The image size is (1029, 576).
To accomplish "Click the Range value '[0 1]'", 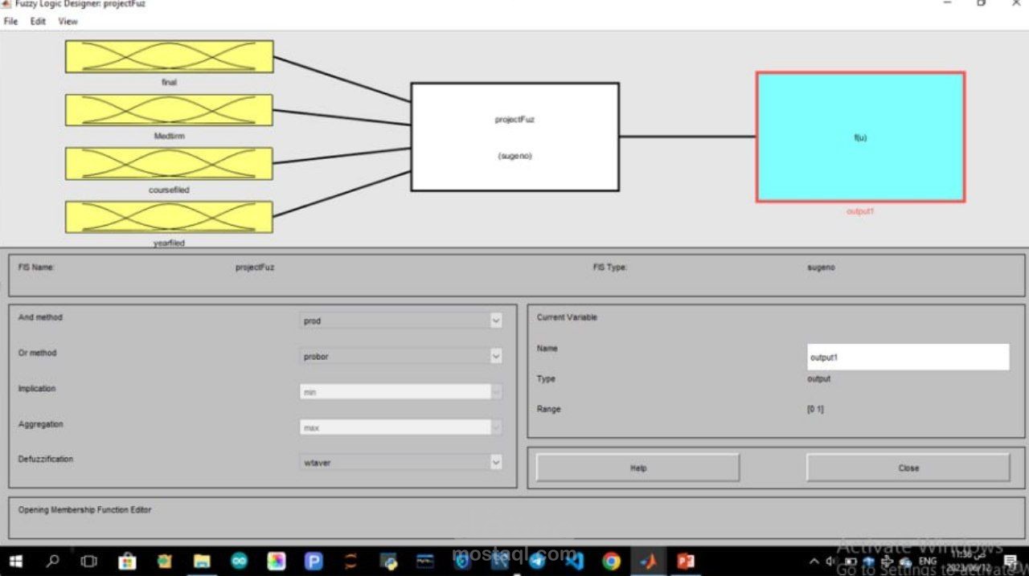I will pos(815,409).
